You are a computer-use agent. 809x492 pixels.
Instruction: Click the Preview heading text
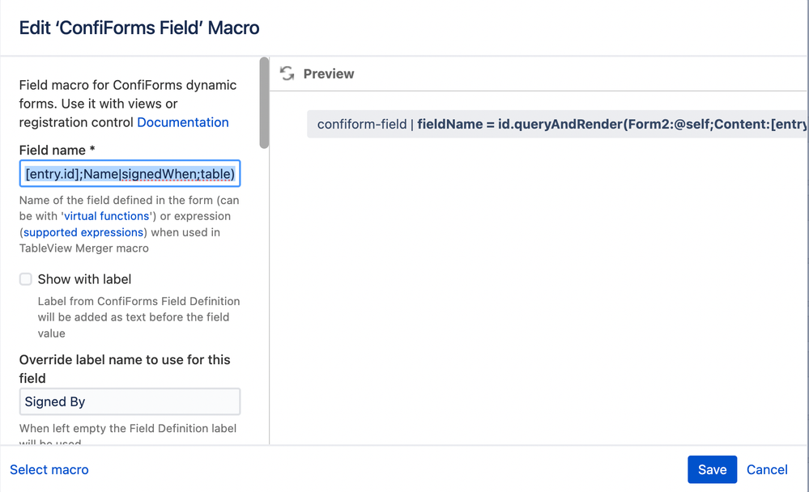[x=329, y=74]
